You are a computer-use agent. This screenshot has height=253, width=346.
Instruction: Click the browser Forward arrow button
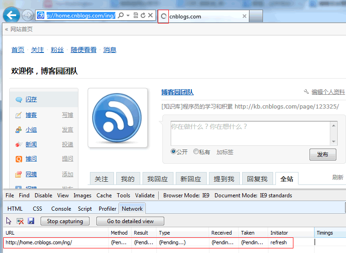pos(28,16)
